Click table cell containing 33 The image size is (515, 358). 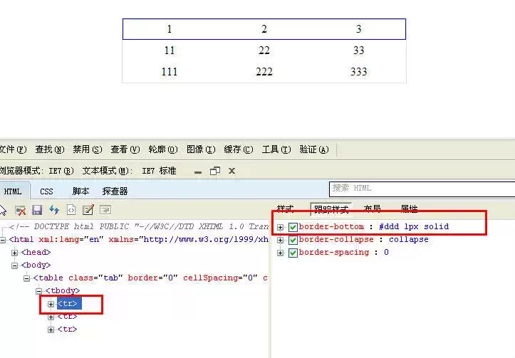click(x=359, y=51)
